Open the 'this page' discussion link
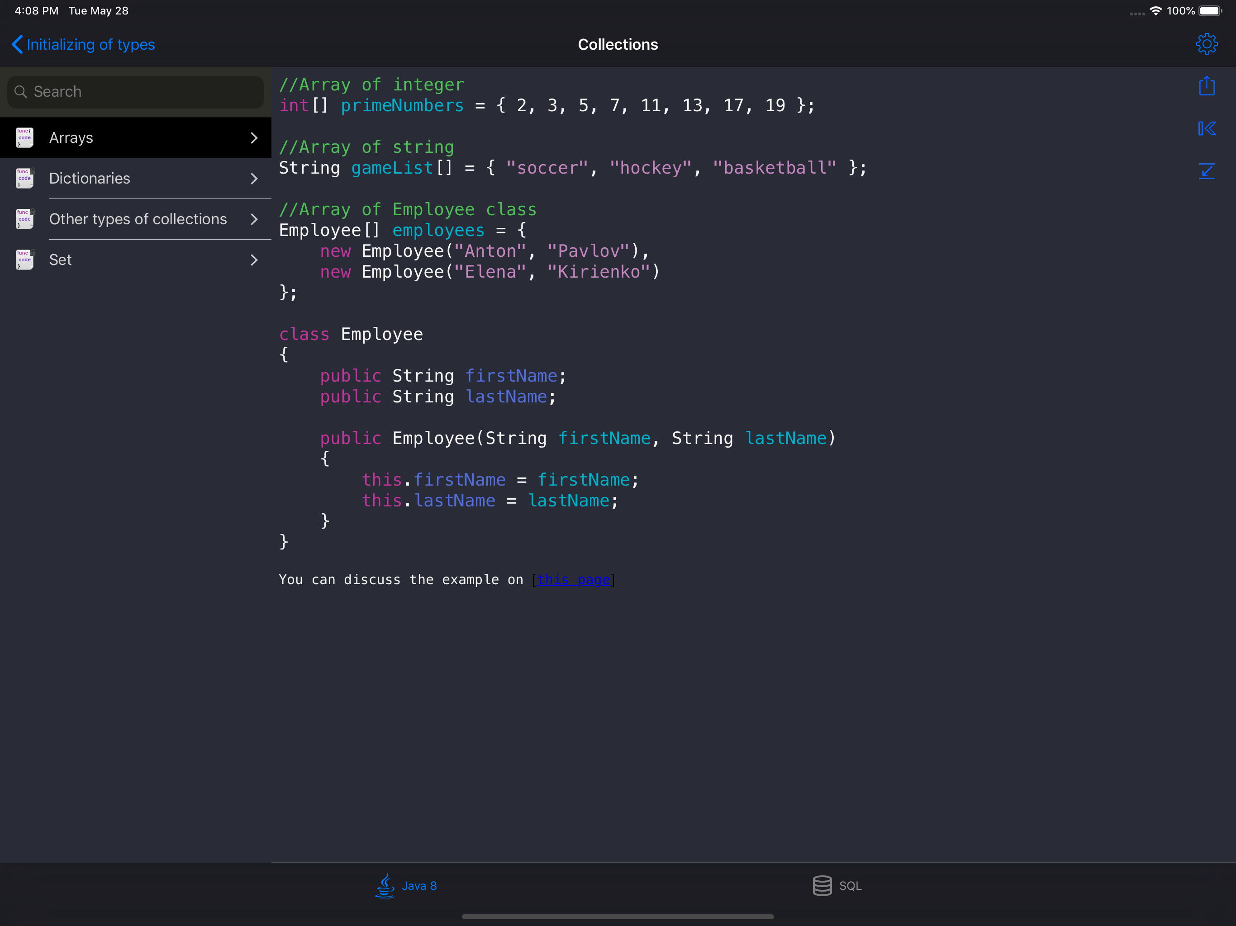The image size is (1236, 926). coord(573,580)
